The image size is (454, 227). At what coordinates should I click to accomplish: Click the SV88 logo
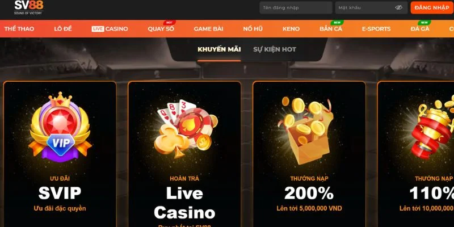click(29, 7)
